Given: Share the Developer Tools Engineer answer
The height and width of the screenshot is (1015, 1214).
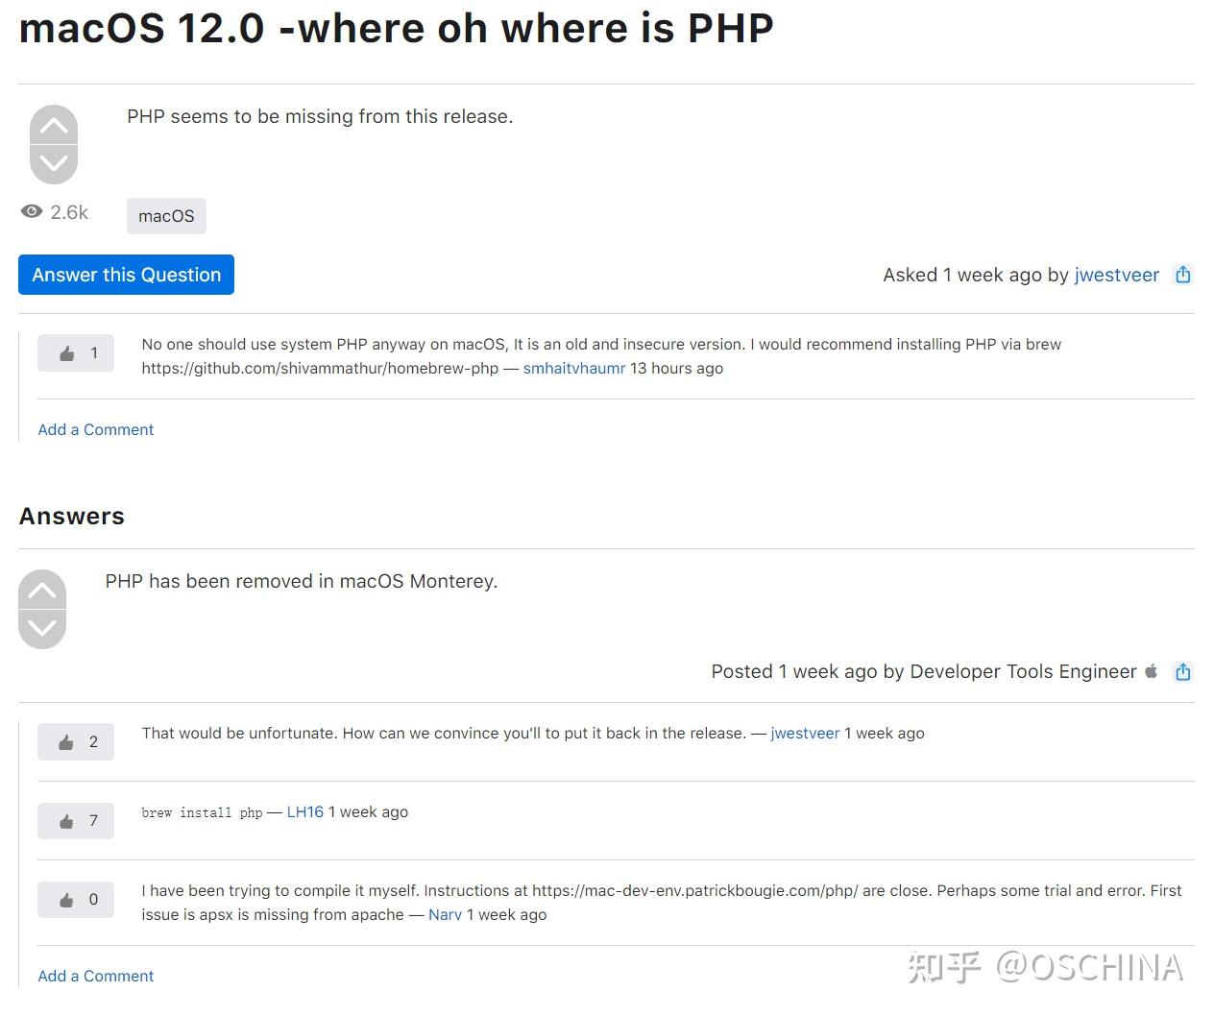Looking at the screenshot, I should [x=1182, y=672].
